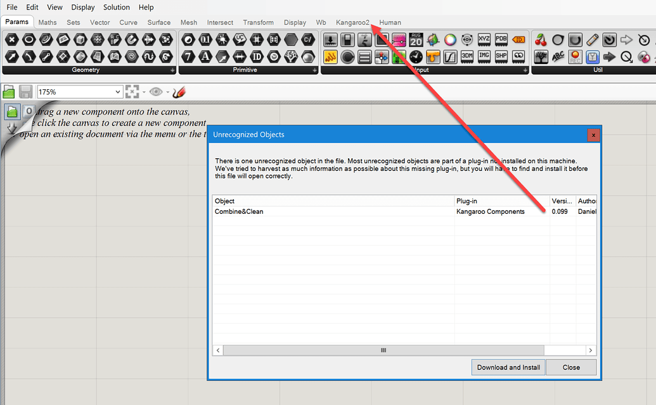
Task: Click the green folder tile on the canvas
Action: (12, 111)
